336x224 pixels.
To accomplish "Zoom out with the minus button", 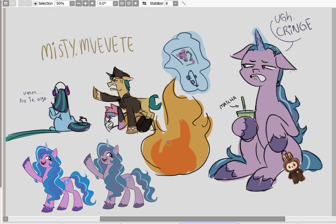I will pyautogui.click(x=79, y=3).
